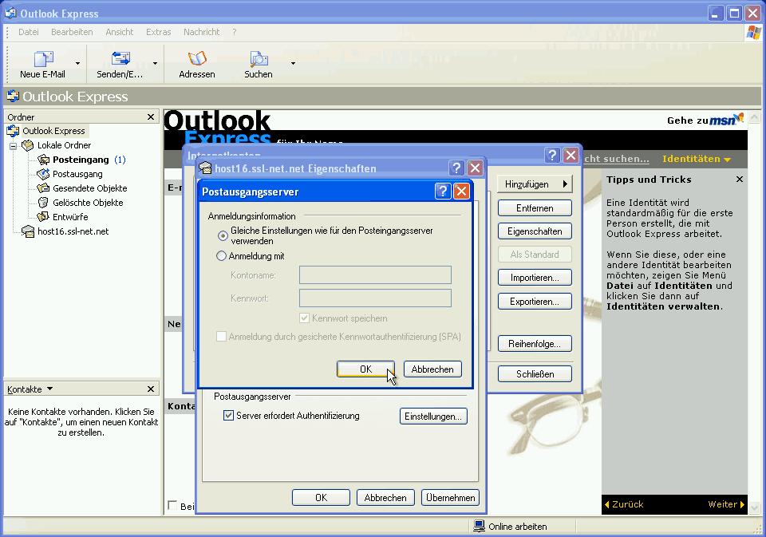Click the Kontoname input field
766x537 pixels.
375,275
